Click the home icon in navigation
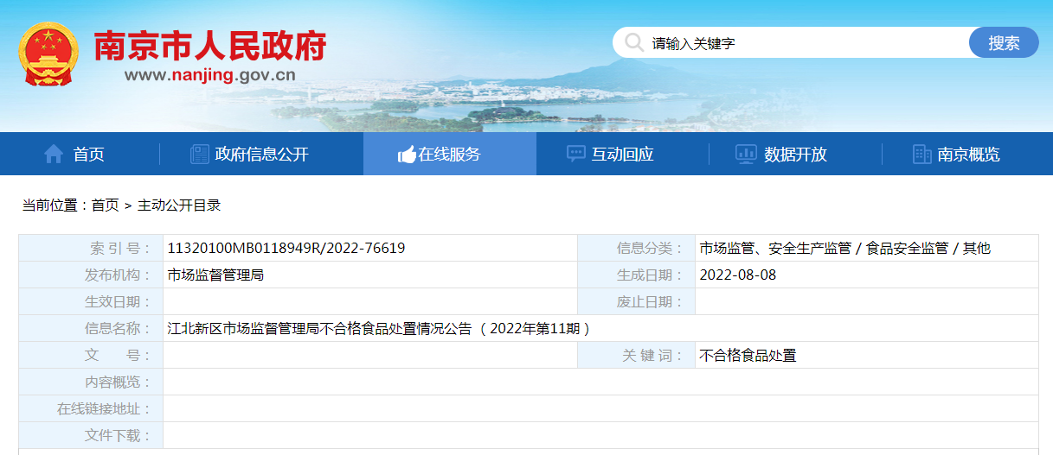 tap(54, 155)
